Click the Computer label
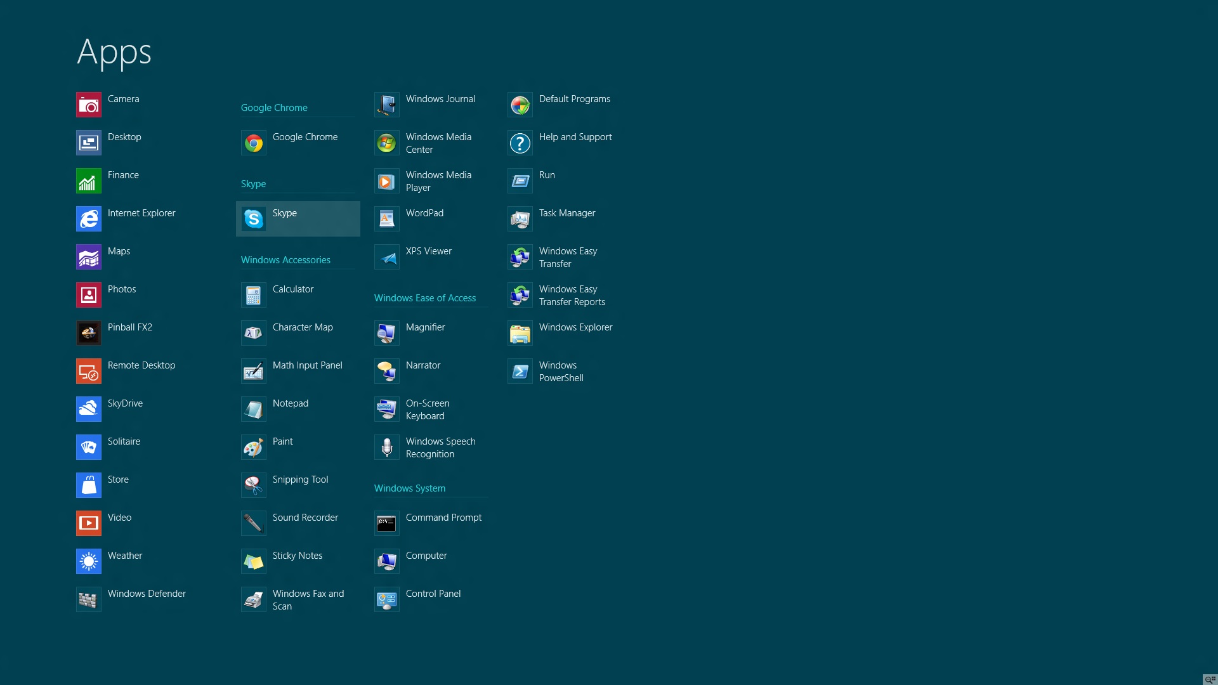The width and height of the screenshot is (1218, 685). coord(426,556)
